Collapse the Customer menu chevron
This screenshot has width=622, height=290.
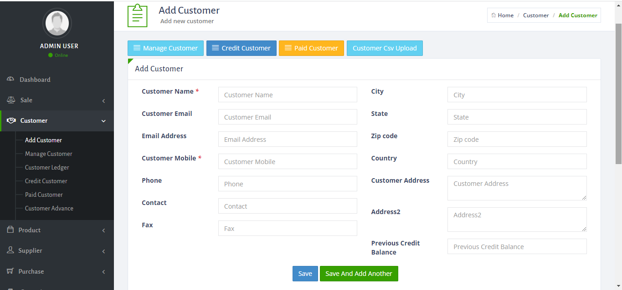pyautogui.click(x=104, y=121)
